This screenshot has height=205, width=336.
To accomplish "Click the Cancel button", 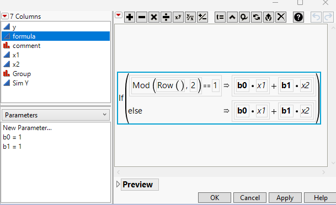I will coord(250,198).
